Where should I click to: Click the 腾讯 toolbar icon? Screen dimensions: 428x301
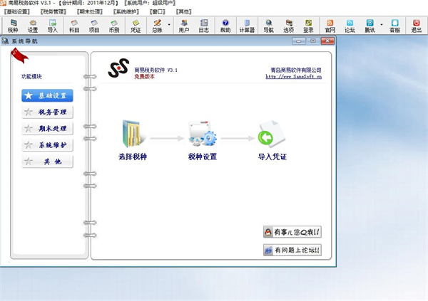click(x=370, y=26)
